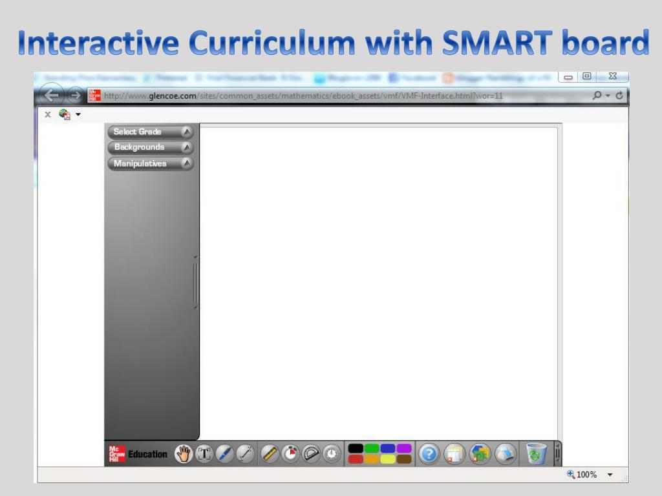
Task: Click the 100% zoom level indicator
Action: 586,475
